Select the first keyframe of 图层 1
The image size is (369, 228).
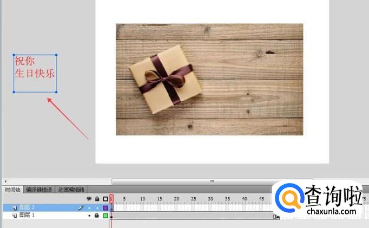pyautogui.click(x=111, y=216)
